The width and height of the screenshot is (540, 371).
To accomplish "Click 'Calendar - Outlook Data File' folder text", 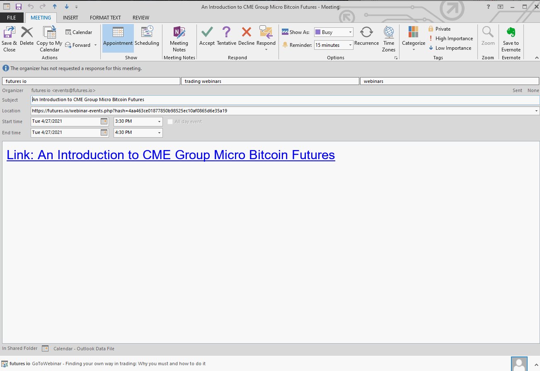I will pyautogui.click(x=84, y=349).
